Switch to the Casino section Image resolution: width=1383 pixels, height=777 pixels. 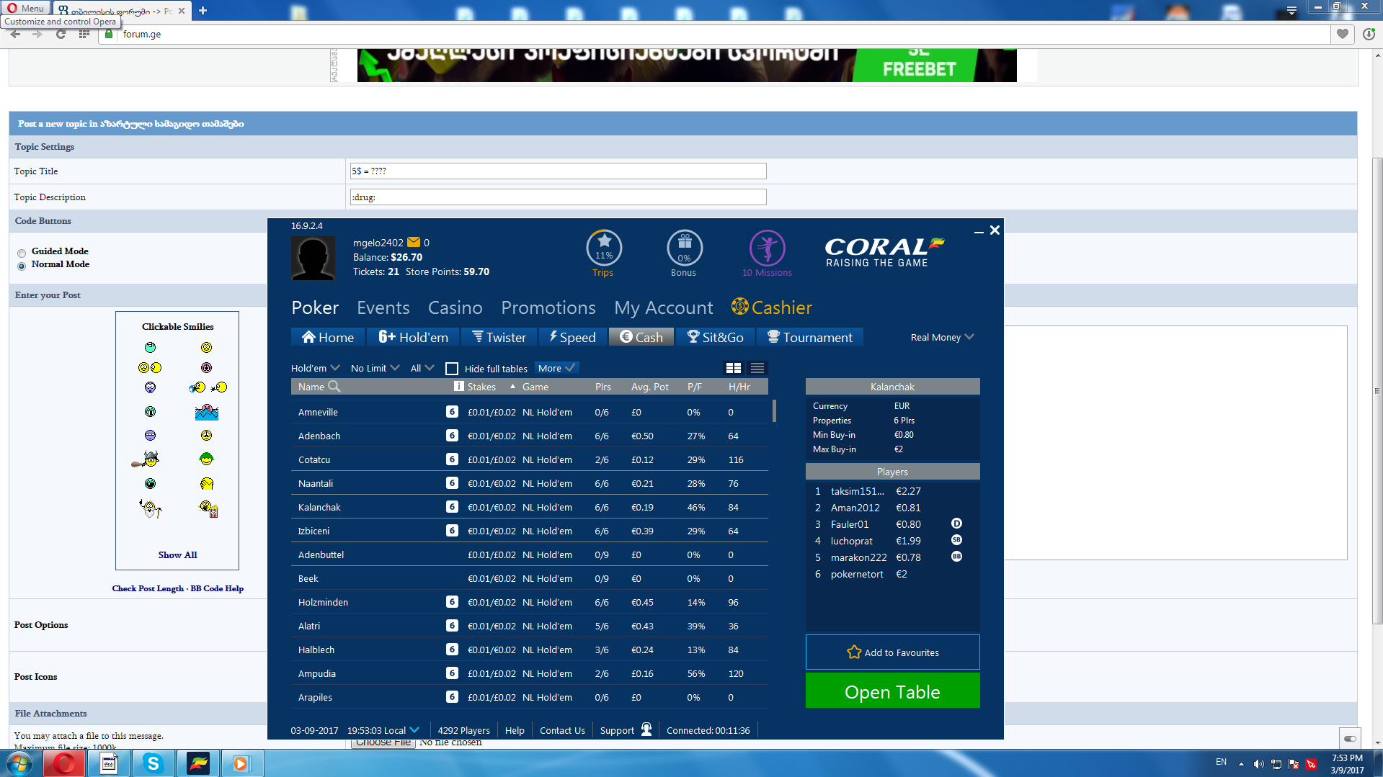[455, 307]
